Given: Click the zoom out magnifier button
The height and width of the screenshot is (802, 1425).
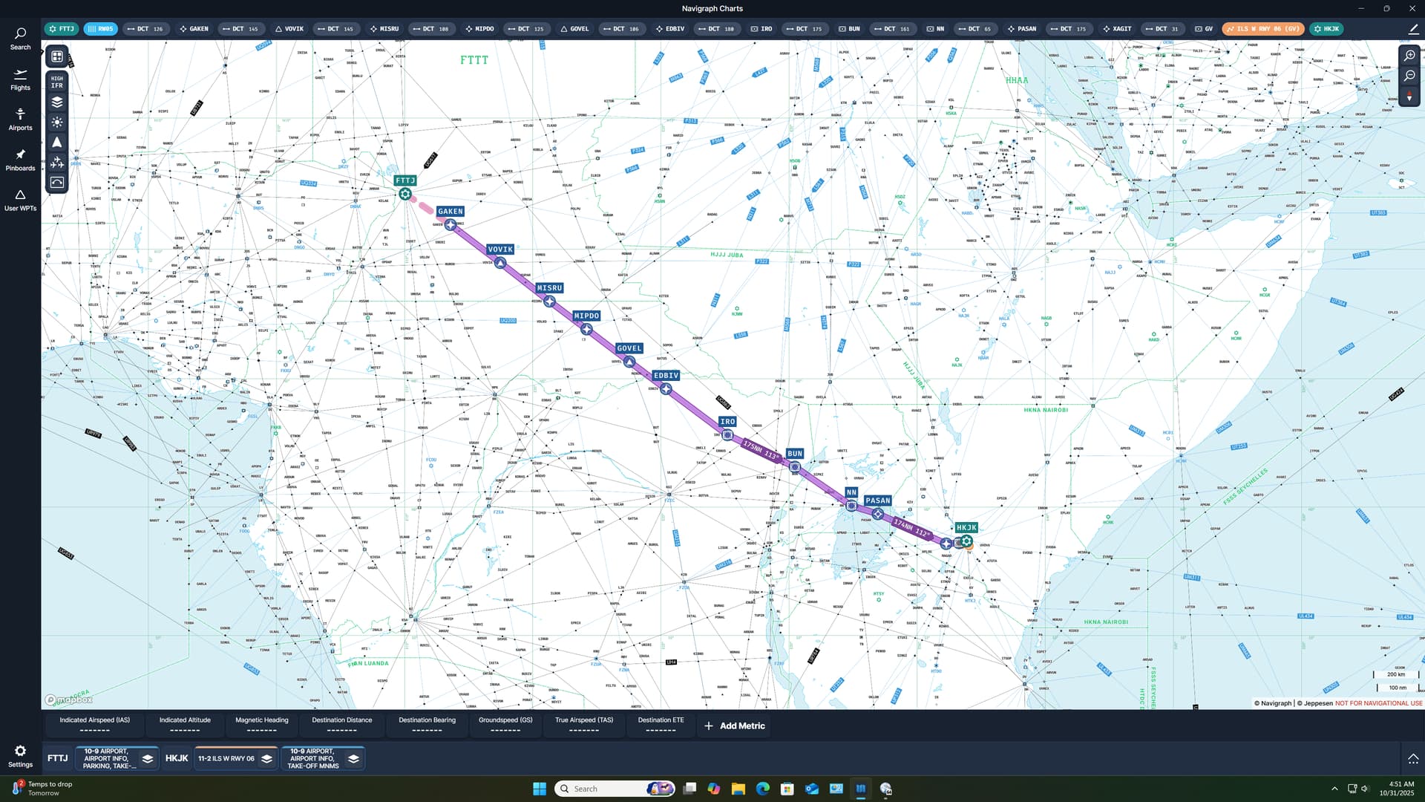Looking at the screenshot, I should [1409, 76].
